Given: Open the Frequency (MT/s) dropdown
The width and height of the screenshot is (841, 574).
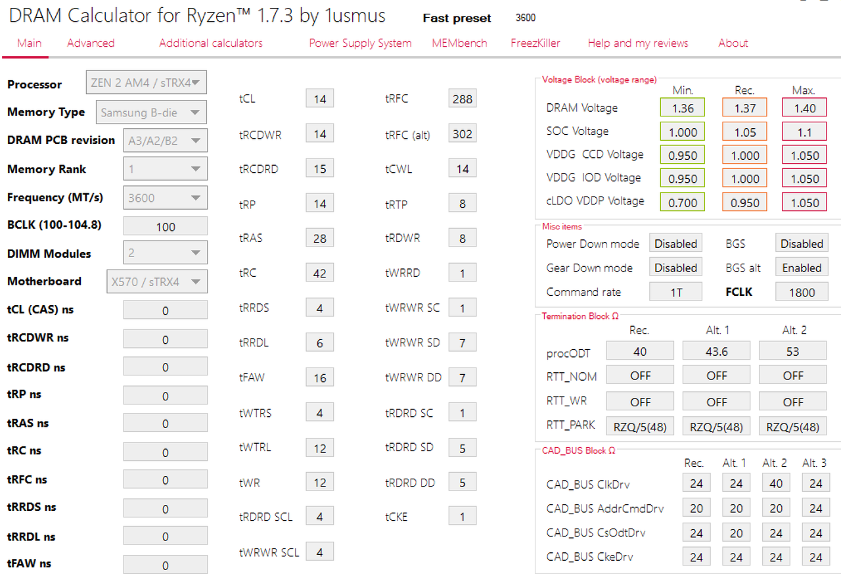Looking at the screenshot, I should coord(166,198).
